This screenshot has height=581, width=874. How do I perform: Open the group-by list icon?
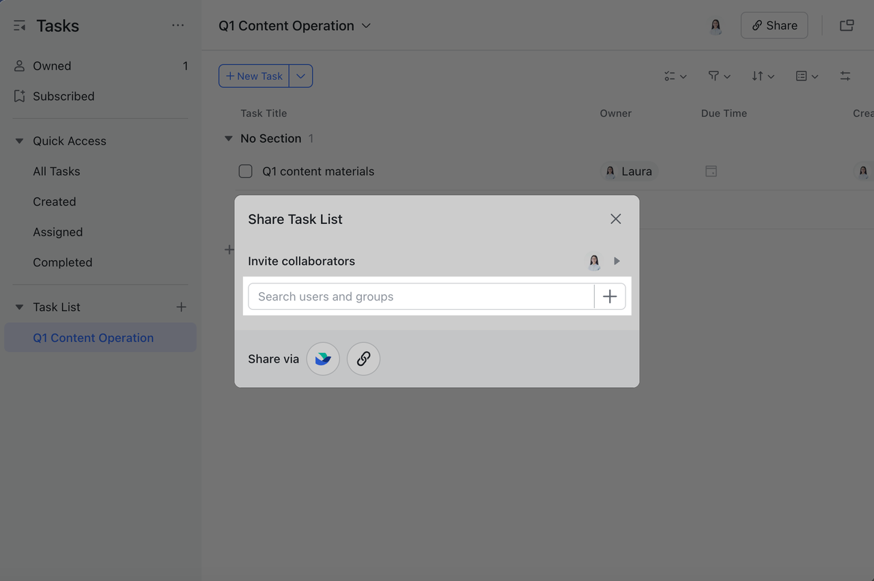[x=803, y=76]
